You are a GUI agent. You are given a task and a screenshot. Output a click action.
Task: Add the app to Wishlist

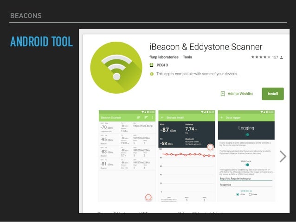click(237, 94)
